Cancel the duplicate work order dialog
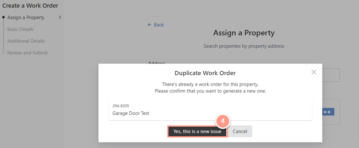 click(x=240, y=131)
